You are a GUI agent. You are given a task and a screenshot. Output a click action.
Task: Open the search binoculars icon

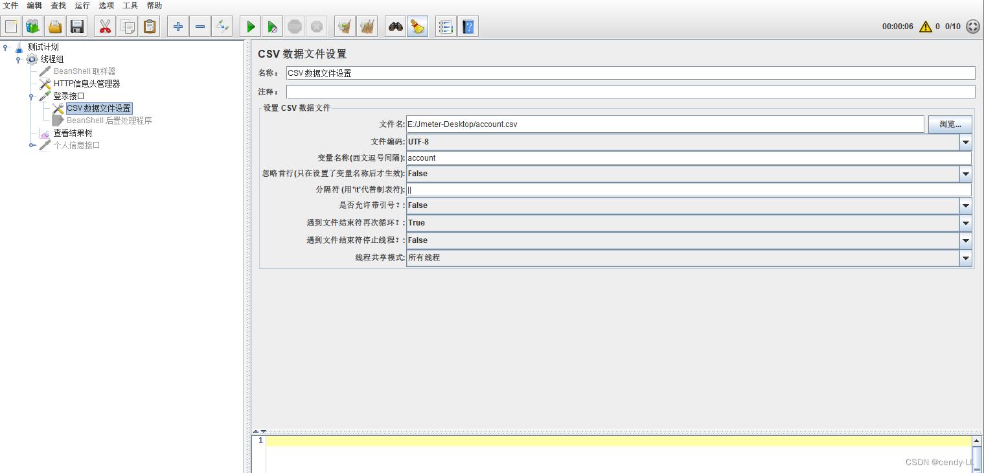pos(395,26)
